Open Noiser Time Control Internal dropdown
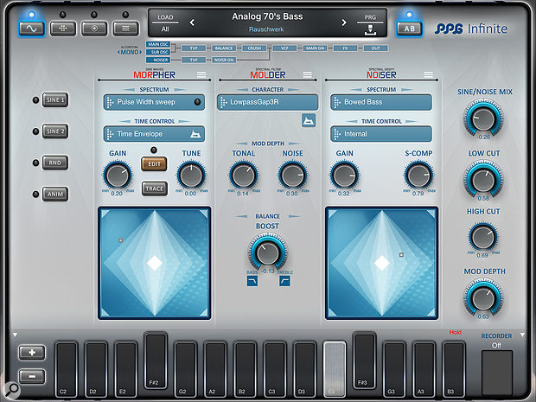536x402 pixels. click(381, 134)
